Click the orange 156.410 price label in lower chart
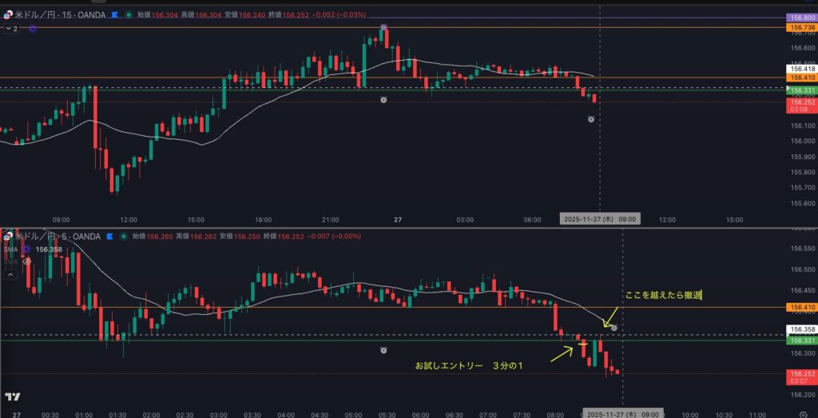This screenshot has width=818, height=418. (x=801, y=307)
